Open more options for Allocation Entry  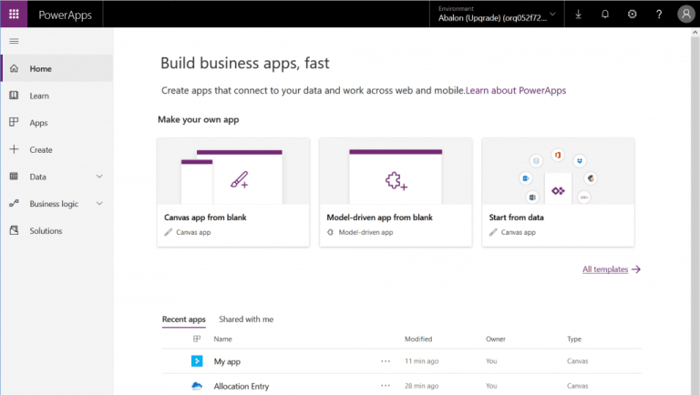pos(386,386)
